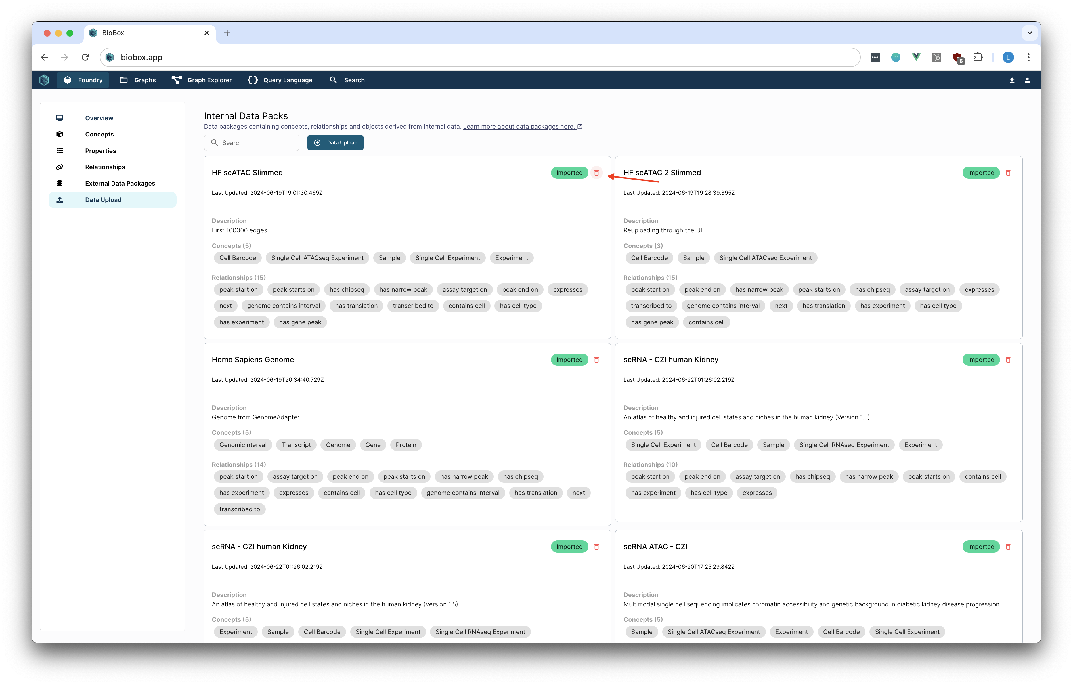Click trash icon for scRNA ATAC - CZI
Viewport: 1073px width, 685px height.
click(x=1008, y=547)
